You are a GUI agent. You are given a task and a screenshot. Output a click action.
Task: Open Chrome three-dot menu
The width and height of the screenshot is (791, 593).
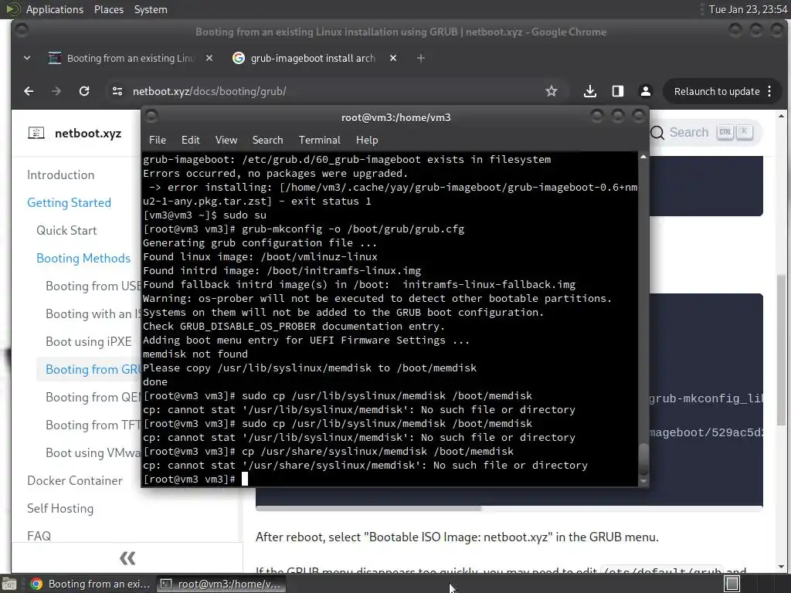click(769, 91)
